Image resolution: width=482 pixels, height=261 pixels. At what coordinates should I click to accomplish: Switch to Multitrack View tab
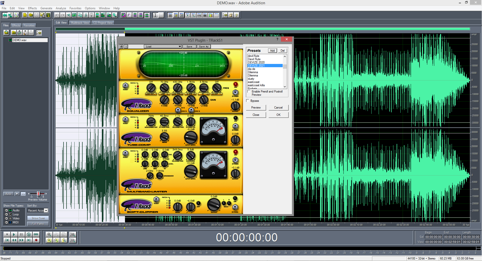[80, 23]
